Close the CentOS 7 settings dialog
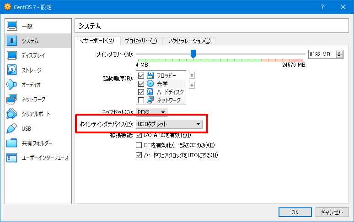This screenshot has height=222, width=354. pyautogui.click(x=343, y=7)
